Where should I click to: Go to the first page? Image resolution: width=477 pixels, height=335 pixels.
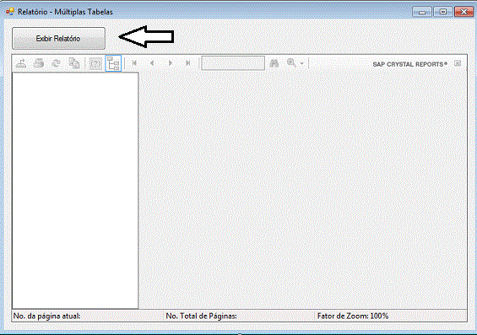(134, 63)
